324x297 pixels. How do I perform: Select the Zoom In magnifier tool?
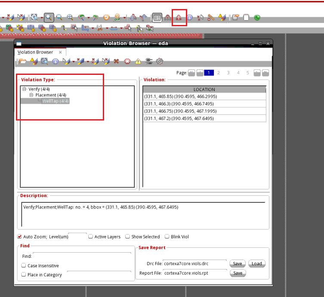tap(49, 18)
